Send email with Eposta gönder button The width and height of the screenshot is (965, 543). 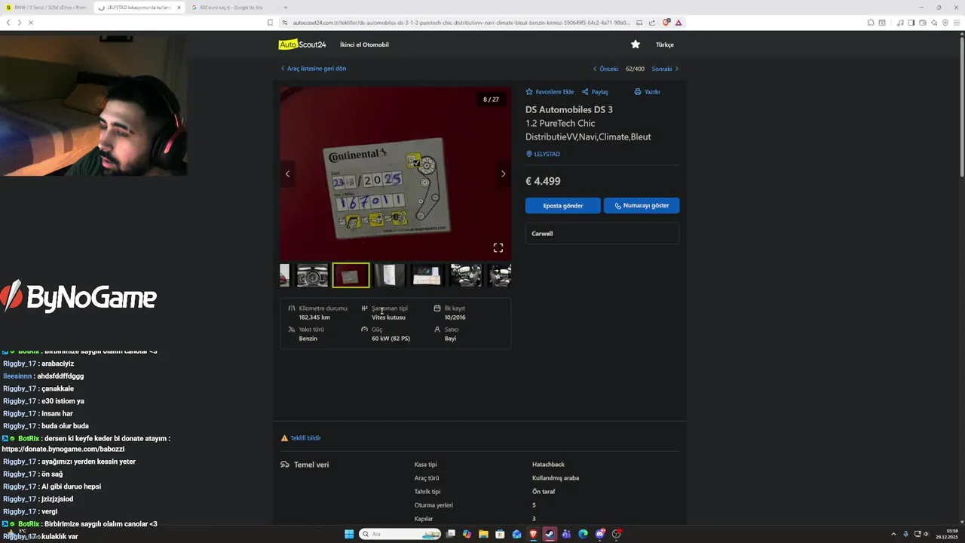(563, 205)
